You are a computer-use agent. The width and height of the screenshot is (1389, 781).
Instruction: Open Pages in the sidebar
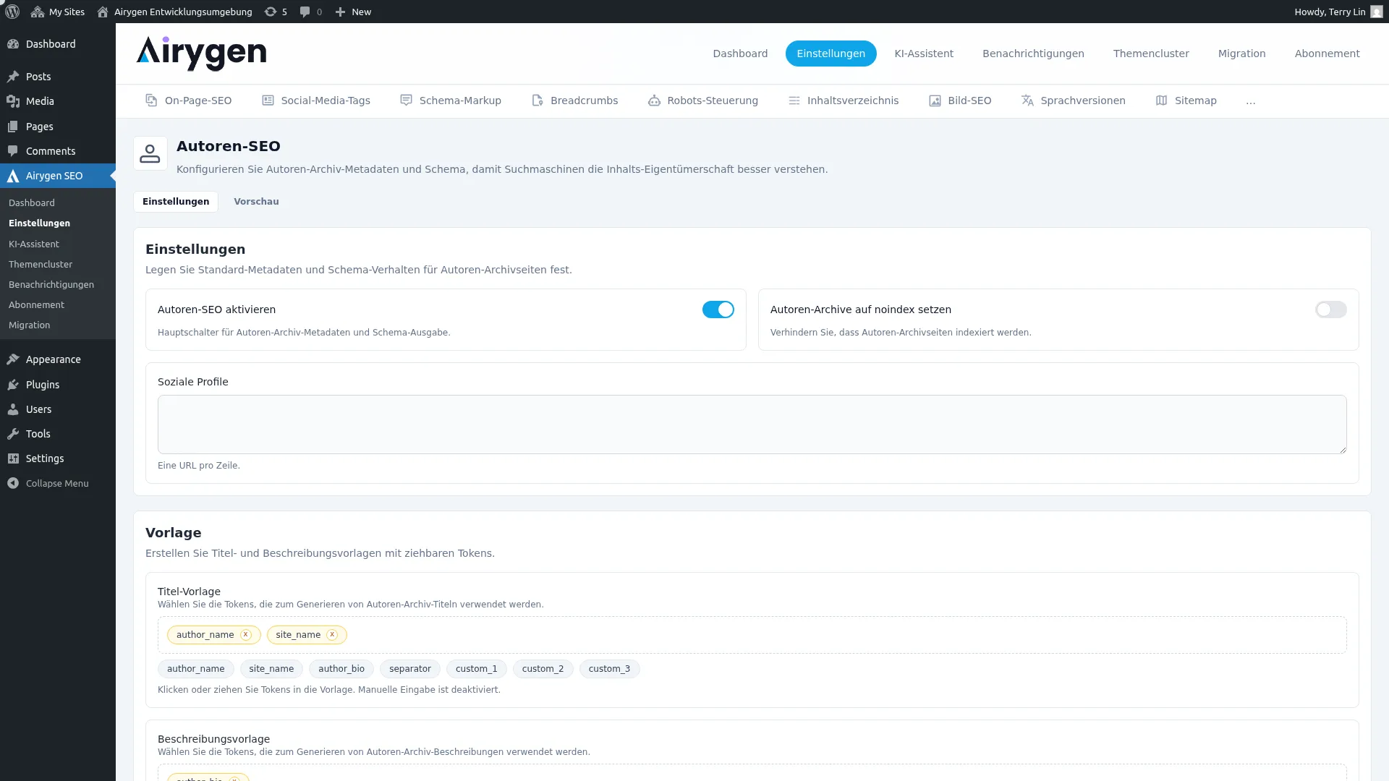(58, 127)
